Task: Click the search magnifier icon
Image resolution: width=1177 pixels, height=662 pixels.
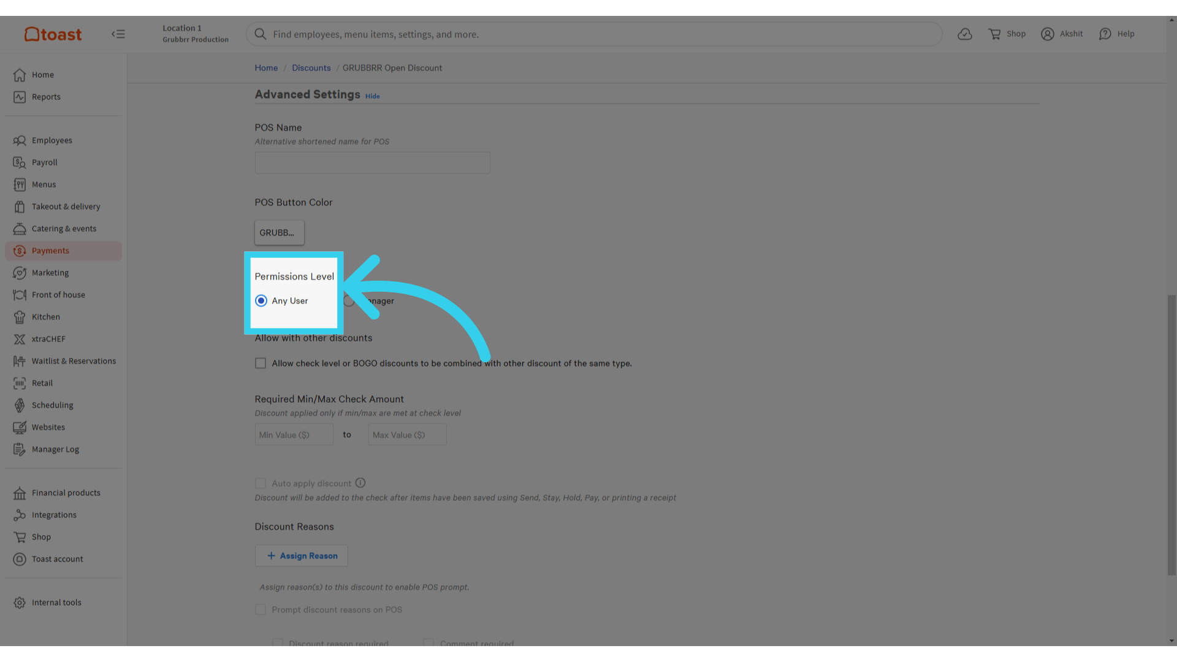Action: (x=260, y=34)
